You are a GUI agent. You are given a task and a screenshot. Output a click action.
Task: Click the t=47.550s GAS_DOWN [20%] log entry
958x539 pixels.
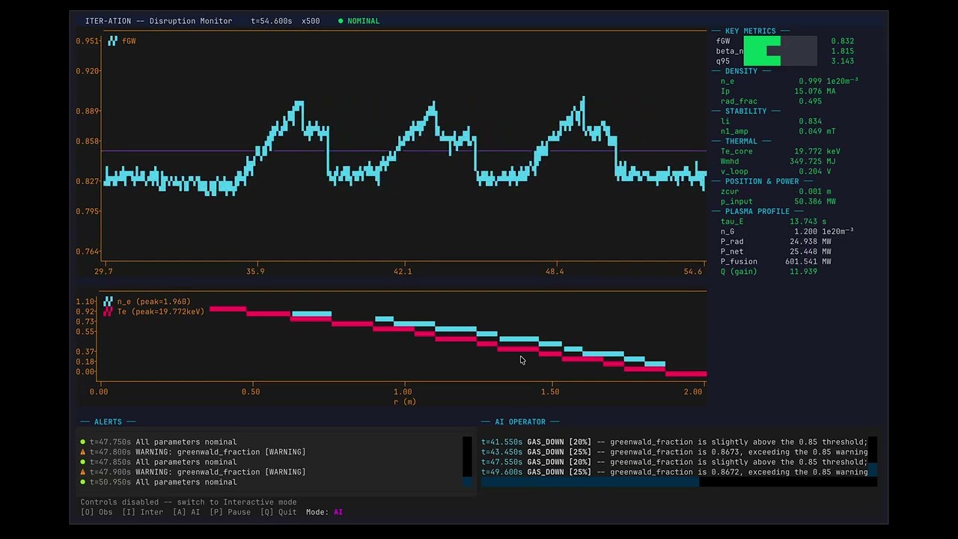click(x=674, y=462)
